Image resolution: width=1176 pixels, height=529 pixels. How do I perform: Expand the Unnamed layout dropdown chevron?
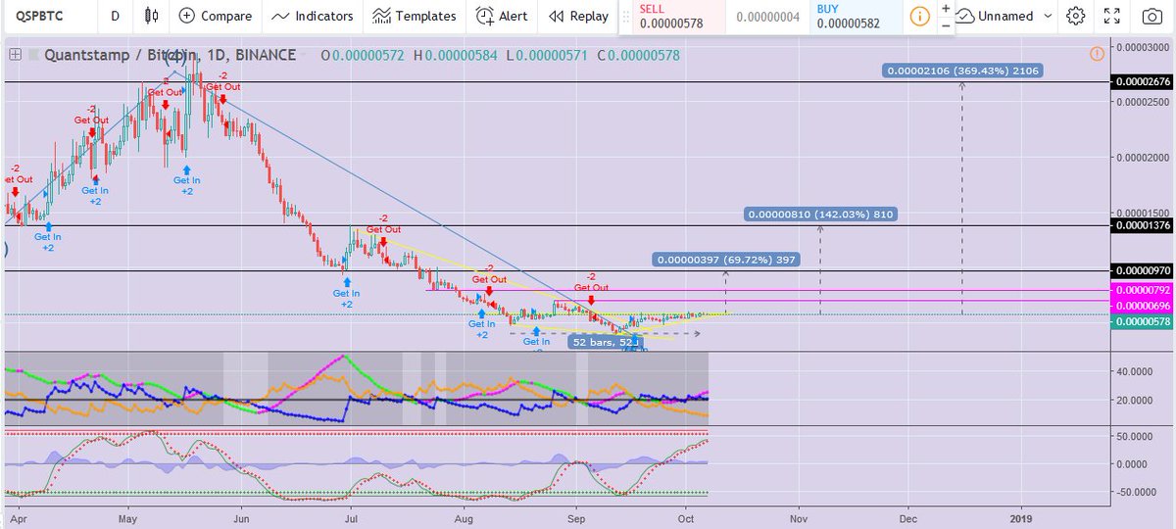click(1048, 16)
